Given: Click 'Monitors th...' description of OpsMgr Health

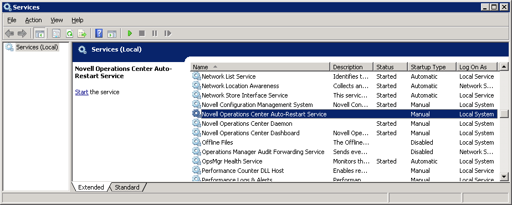Looking at the screenshot, I should 351,162.
